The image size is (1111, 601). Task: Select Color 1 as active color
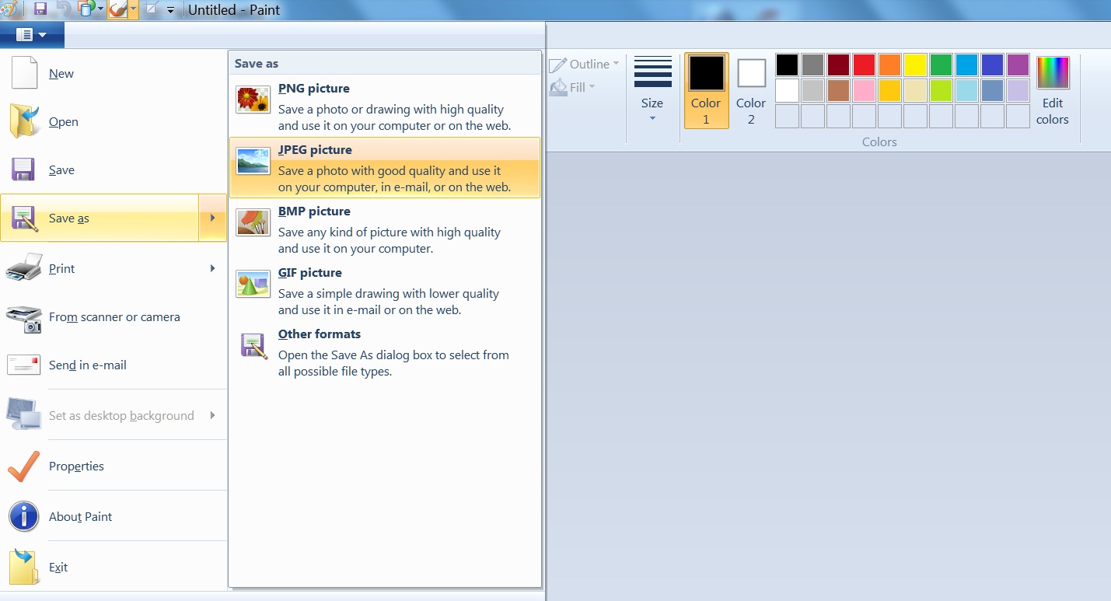[x=706, y=90]
